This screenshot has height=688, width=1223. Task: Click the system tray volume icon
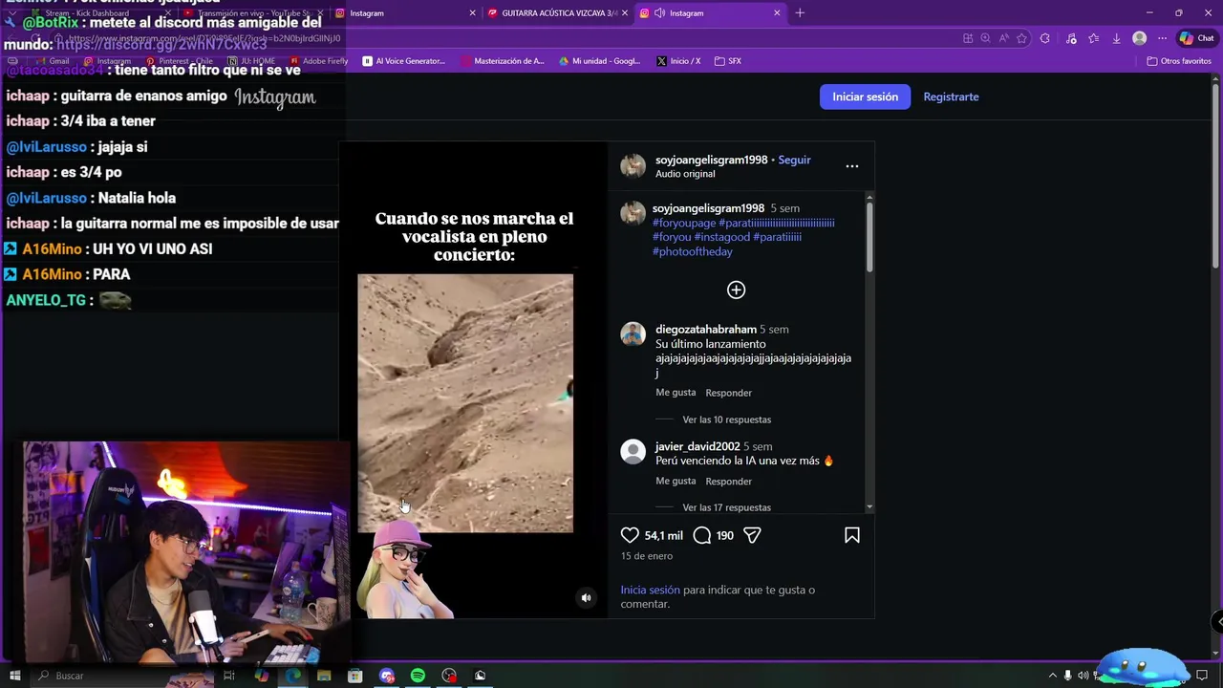pyautogui.click(x=1083, y=676)
